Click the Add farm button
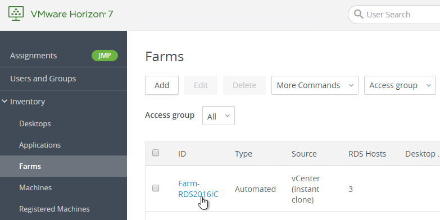The height and width of the screenshot is (220, 440). 162,85
